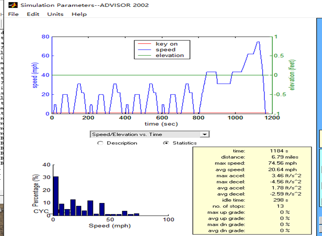
Task: Click the blue speed legend line
Action: 145,50
